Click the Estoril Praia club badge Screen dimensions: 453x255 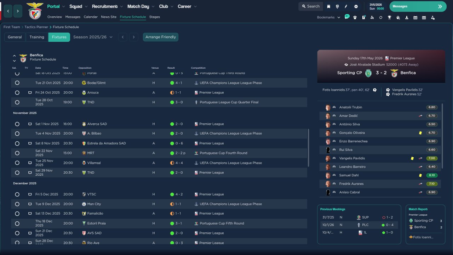pyautogui.click(x=84, y=223)
